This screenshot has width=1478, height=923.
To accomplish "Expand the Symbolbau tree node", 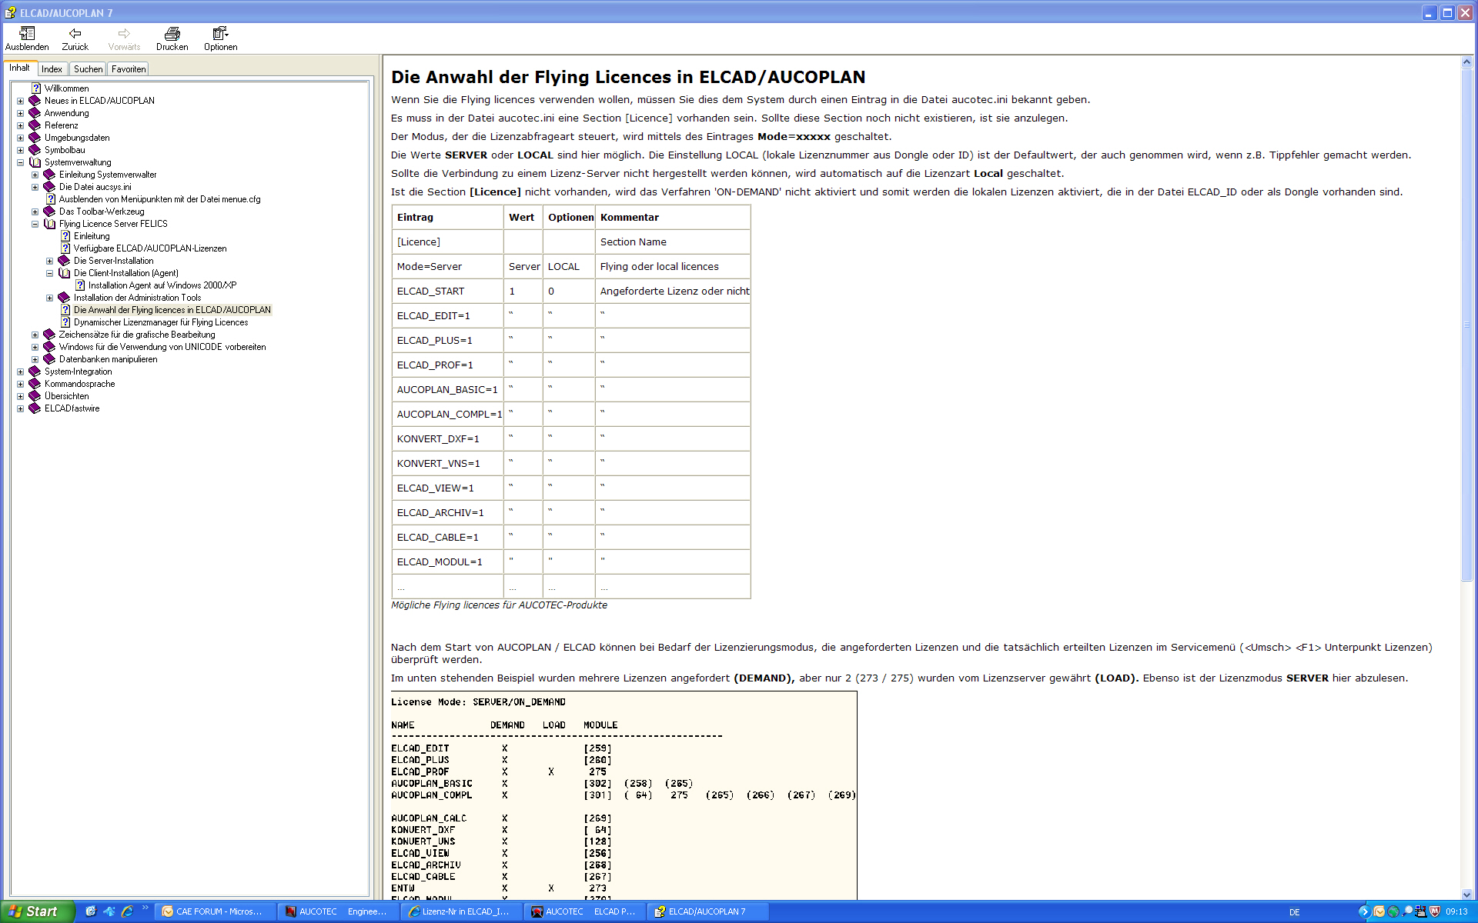I will click(21, 150).
